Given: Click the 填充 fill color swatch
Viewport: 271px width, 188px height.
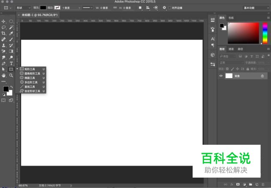Looking at the screenshot, I should coord(43,8).
